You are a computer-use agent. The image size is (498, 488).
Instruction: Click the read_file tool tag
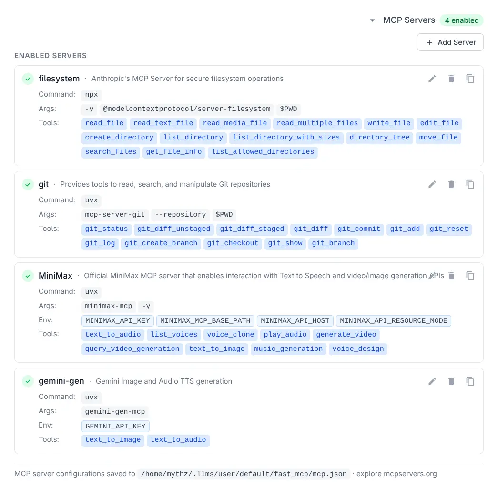(x=104, y=123)
